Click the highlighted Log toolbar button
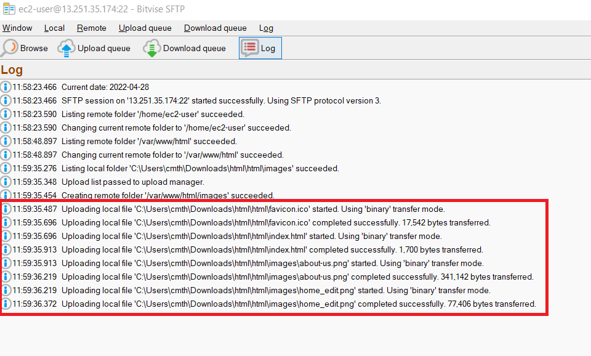 click(260, 47)
